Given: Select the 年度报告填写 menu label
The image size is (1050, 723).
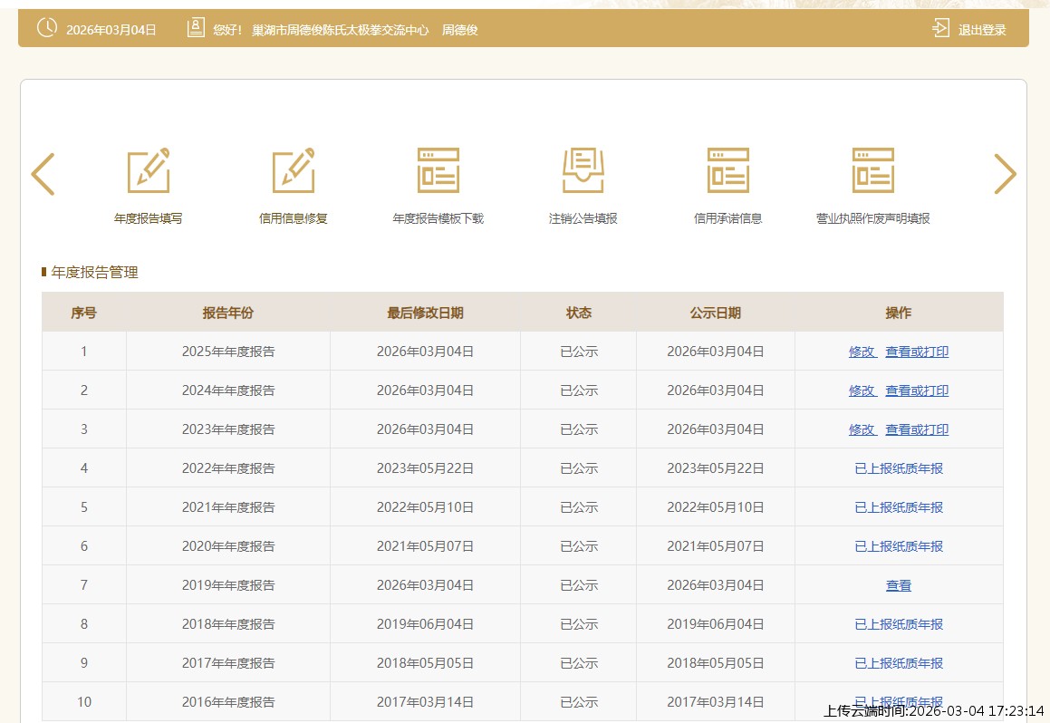Looking at the screenshot, I should point(149,218).
